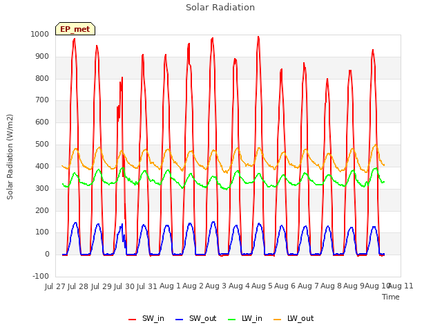The height and width of the screenshot is (332, 442).
Task: Click the Aug 4 x-axis date label
Action: tap(239, 286)
